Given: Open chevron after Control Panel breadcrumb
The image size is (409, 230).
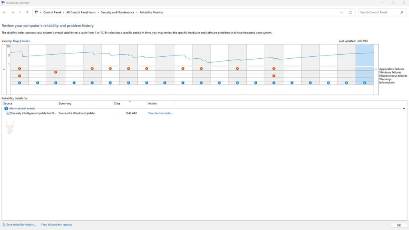Looking at the screenshot, I should [x=64, y=12].
